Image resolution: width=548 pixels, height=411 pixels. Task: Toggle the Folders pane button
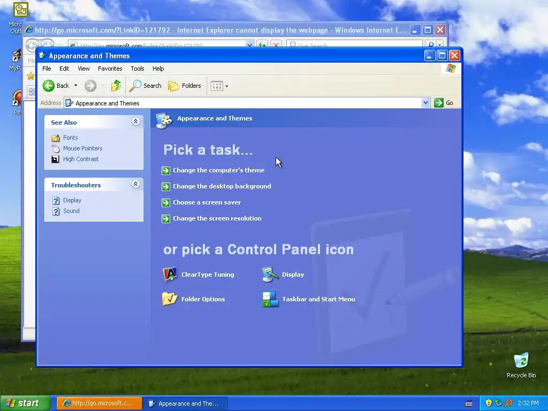pos(185,86)
